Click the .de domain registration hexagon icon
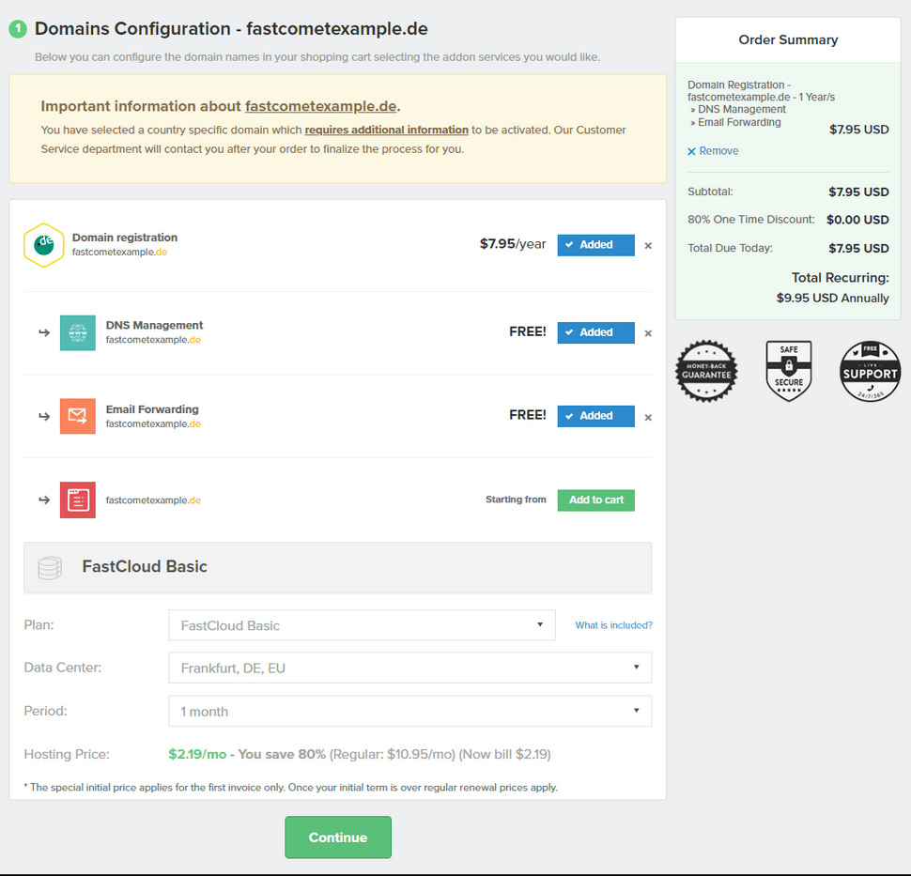The image size is (911, 876). click(x=43, y=245)
